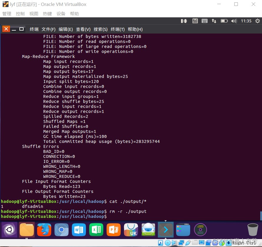Open the Word processor dock icon
The width and height of the screenshot is (262, 247).
(x=79, y=230)
